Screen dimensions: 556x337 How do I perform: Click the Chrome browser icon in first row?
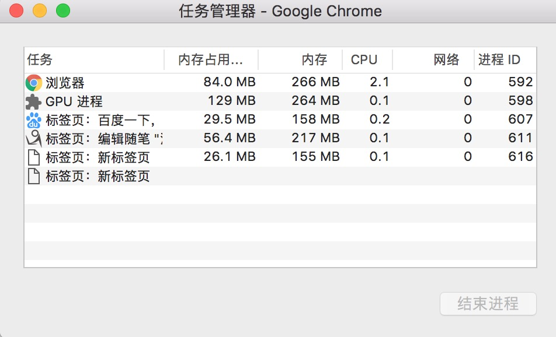(x=33, y=83)
